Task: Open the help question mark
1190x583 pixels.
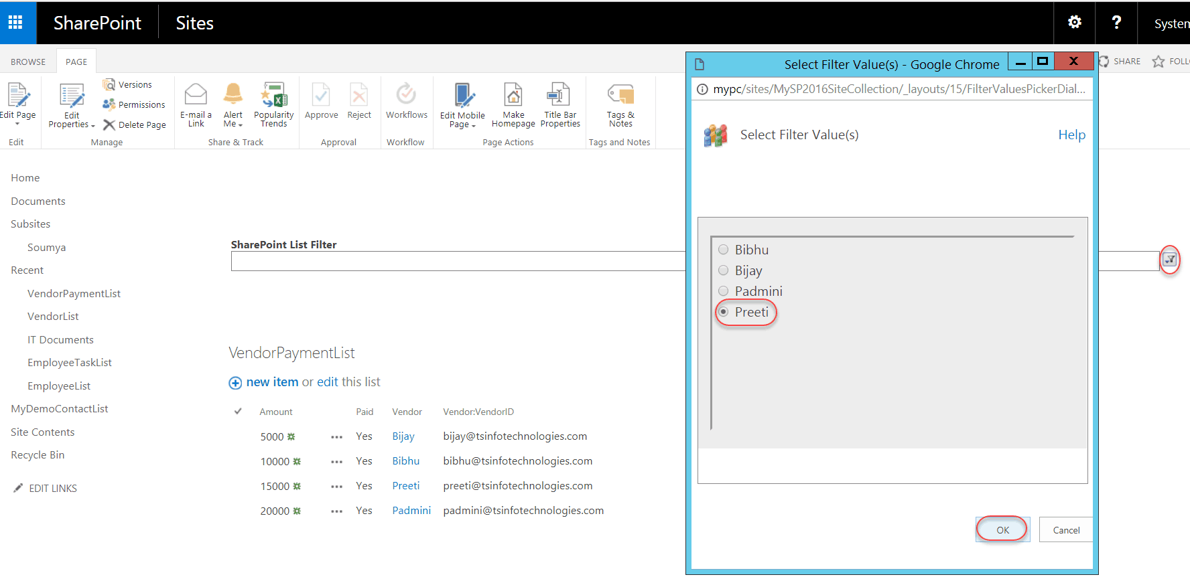Action: pyautogui.click(x=1116, y=22)
